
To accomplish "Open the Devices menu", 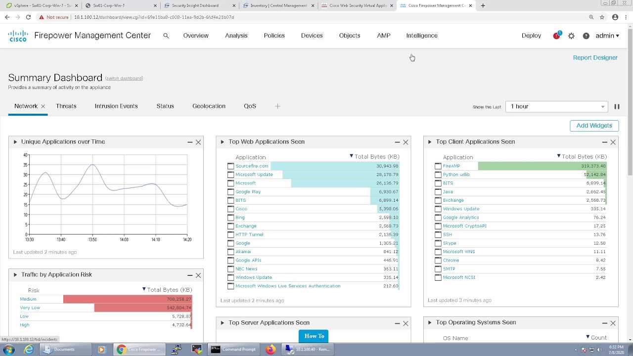I will tap(312, 36).
